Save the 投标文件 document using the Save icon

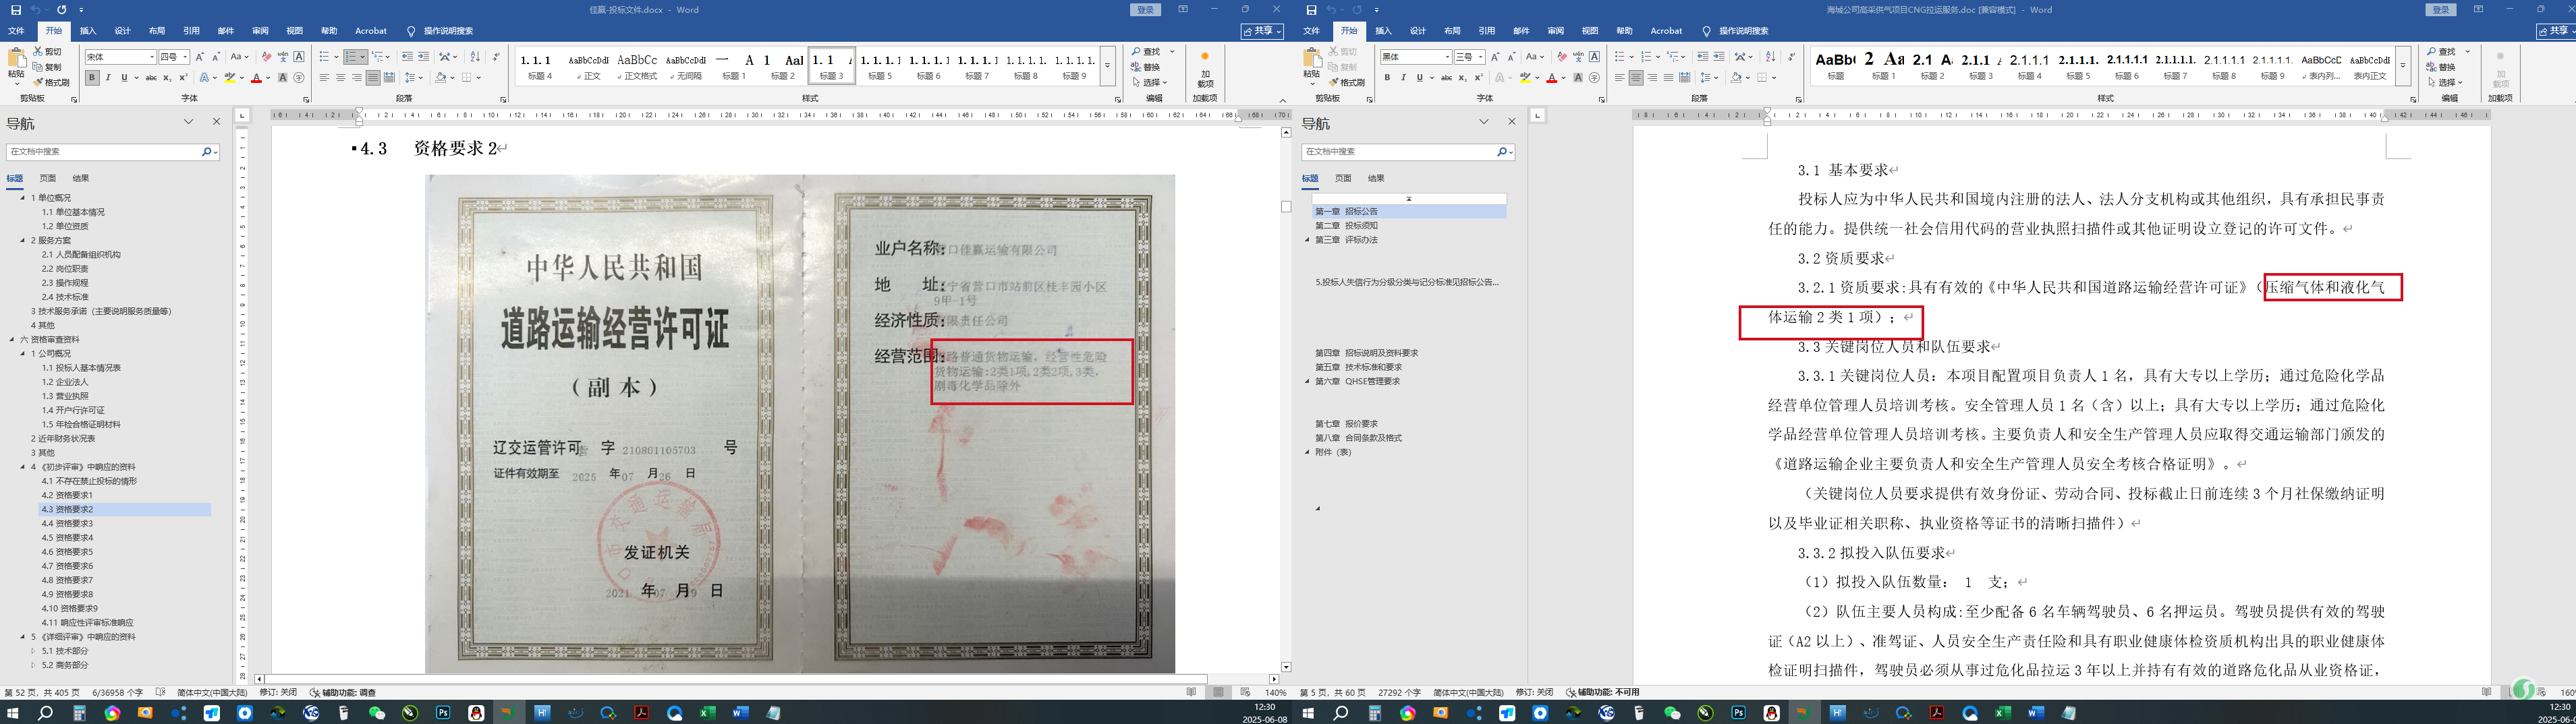[x=15, y=10]
